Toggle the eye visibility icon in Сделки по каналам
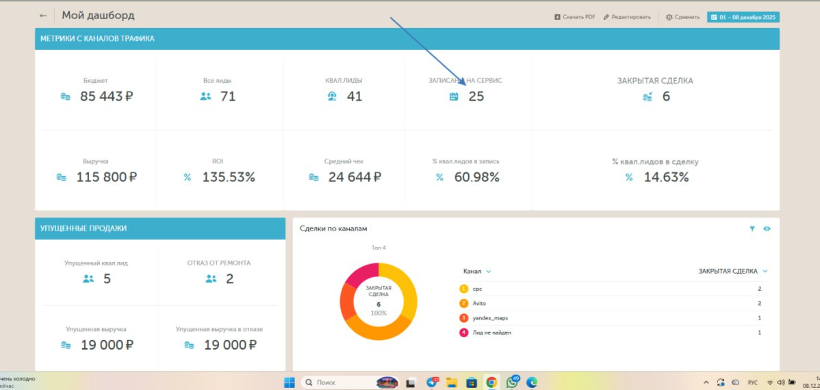 point(767,229)
